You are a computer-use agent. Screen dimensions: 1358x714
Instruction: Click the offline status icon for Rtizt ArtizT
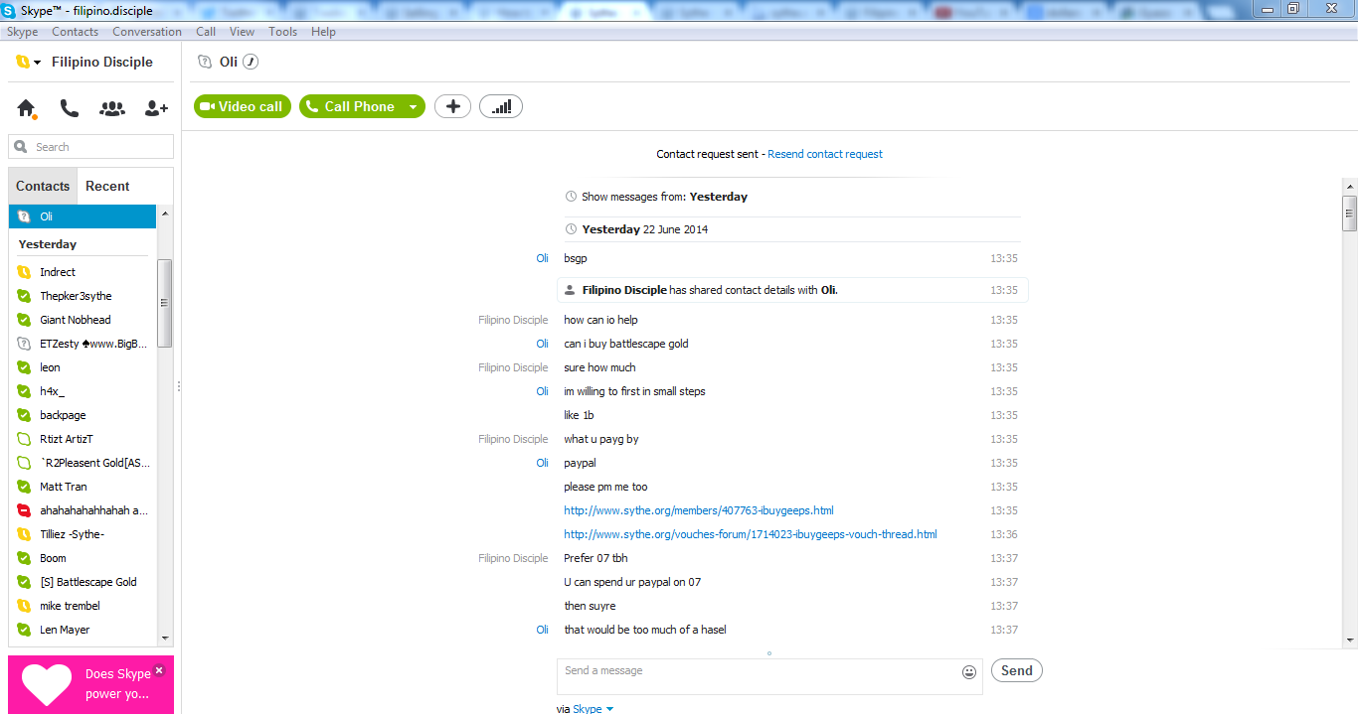pos(25,439)
